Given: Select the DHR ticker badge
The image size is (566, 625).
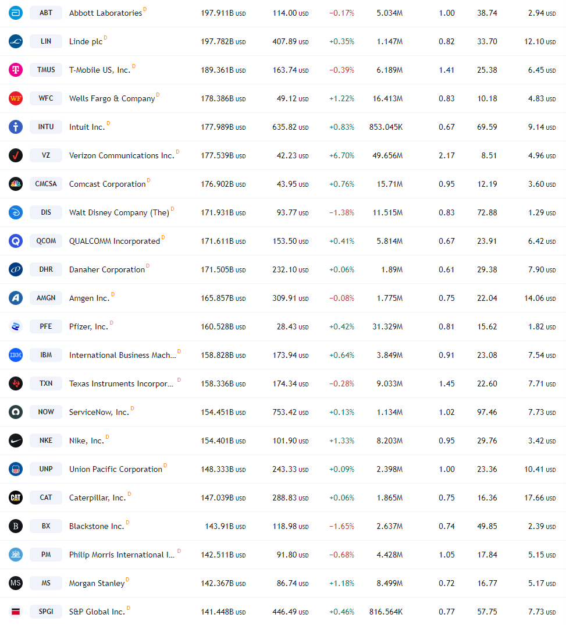Looking at the screenshot, I should pyautogui.click(x=46, y=269).
